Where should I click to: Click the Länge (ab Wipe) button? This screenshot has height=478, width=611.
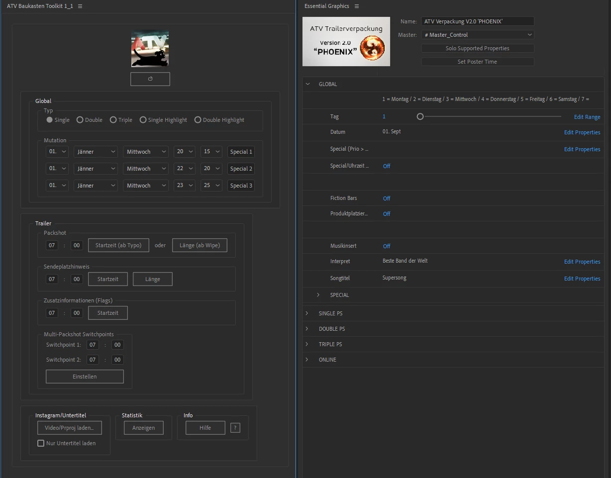200,245
